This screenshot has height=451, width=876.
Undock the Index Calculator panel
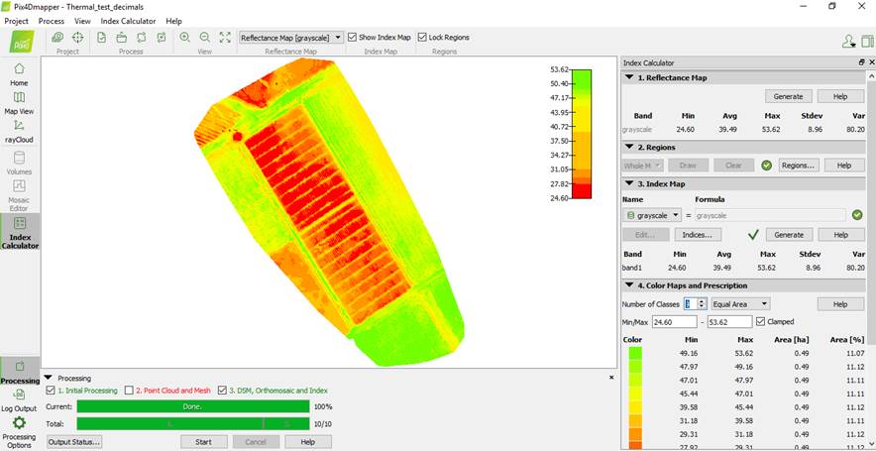point(862,63)
